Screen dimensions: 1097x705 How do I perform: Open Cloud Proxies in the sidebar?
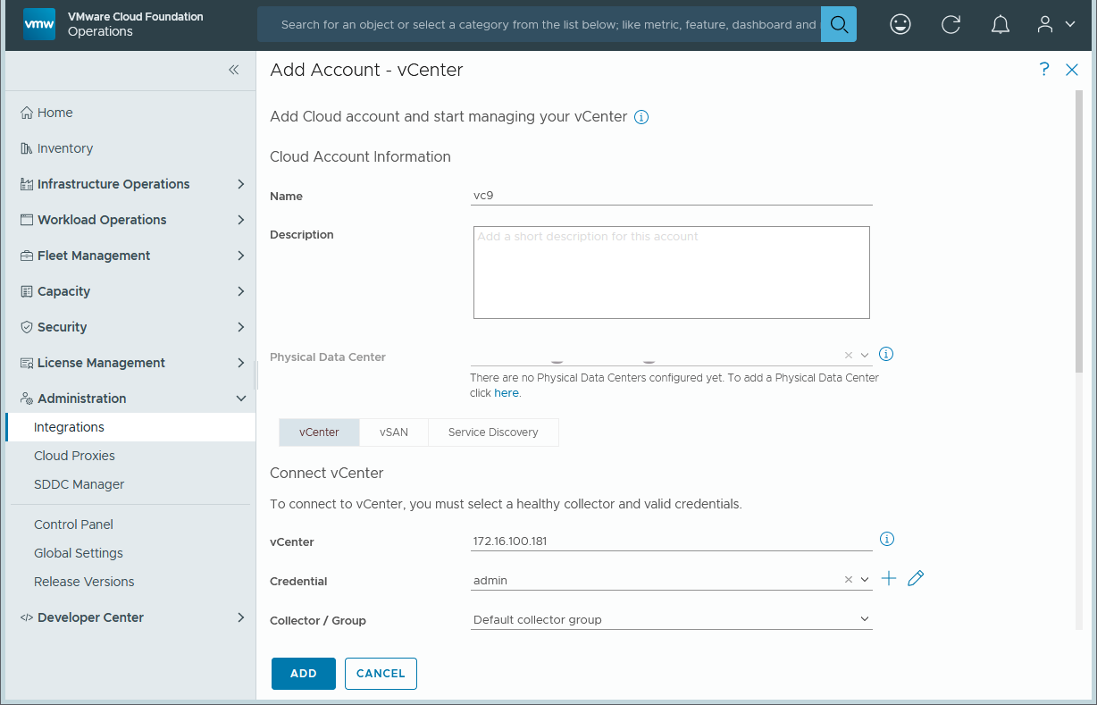click(74, 456)
